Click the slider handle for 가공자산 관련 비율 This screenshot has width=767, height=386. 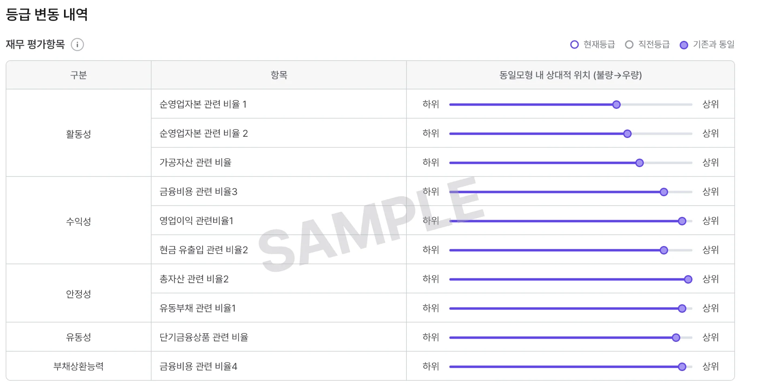(639, 163)
